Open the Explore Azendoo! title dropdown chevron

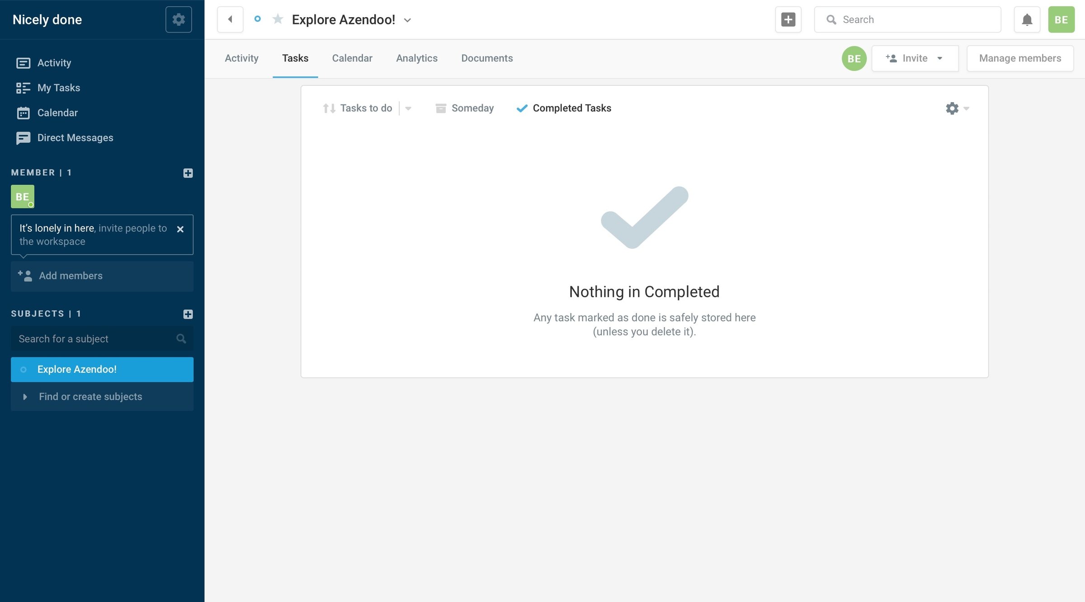[407, 20]
